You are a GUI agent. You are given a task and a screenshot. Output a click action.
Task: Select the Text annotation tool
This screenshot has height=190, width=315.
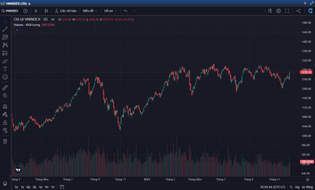(5, 69)
